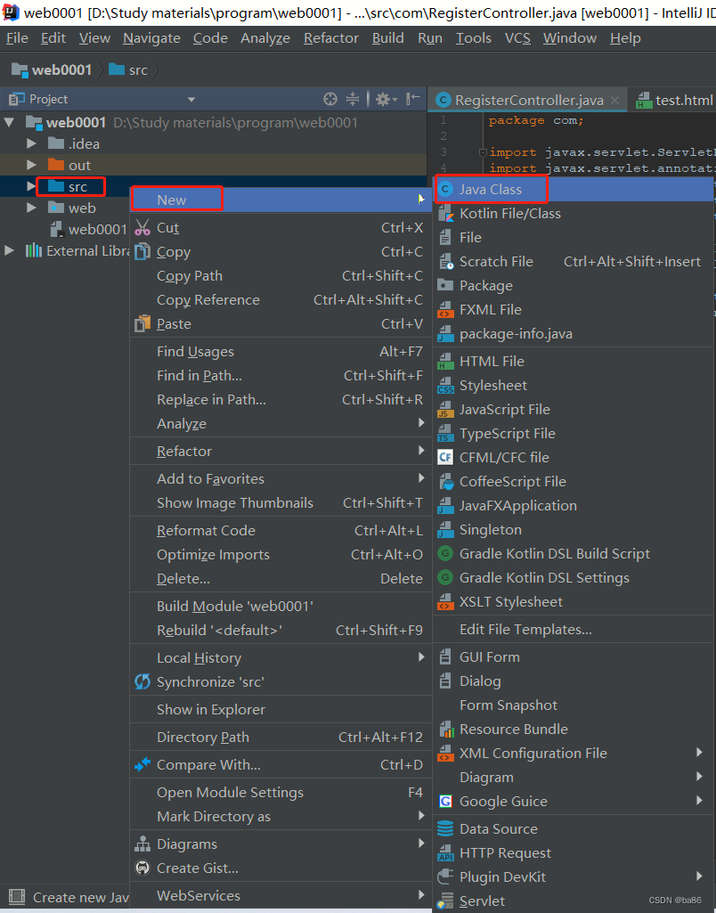
Task: Click the Kotlin File/Class icon
Action: point(445,214)
